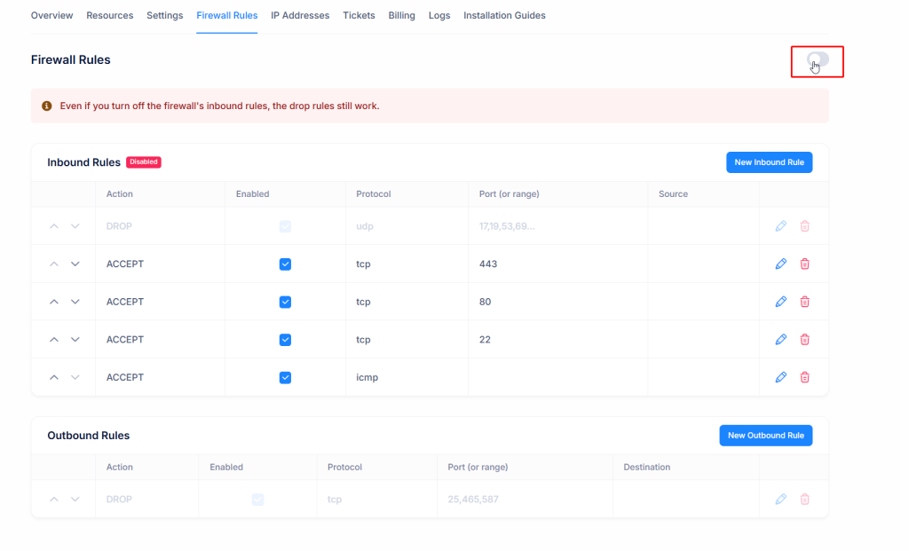Edit the tcp port 80 rule
This screenshot has height=551, width=909.
click(781, 302)
